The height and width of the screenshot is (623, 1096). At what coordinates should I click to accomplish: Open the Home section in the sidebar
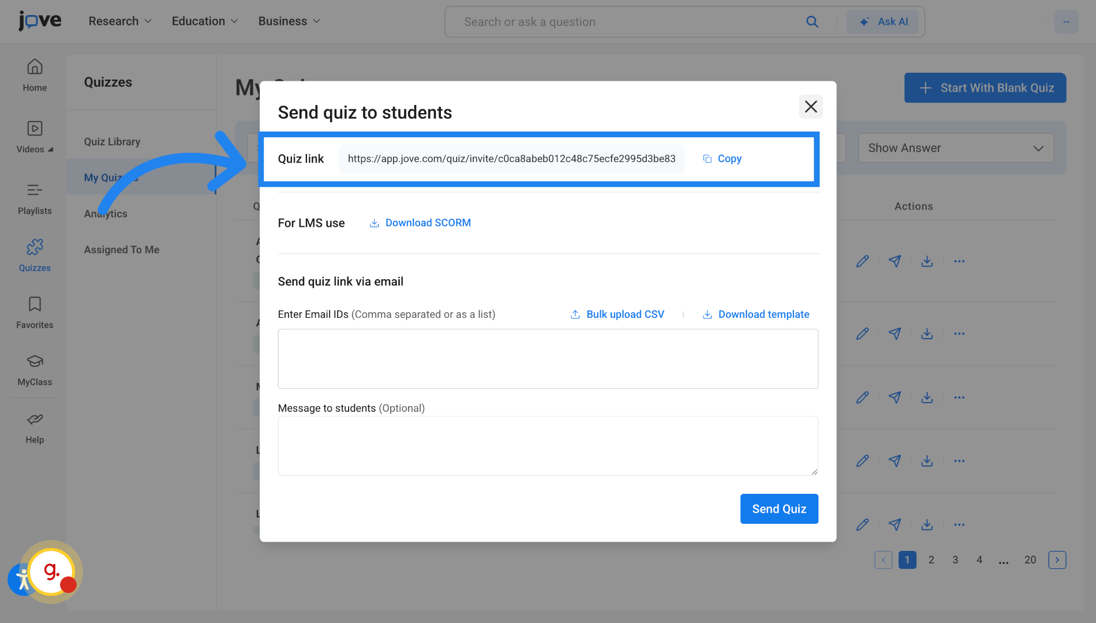pos(34,75)
